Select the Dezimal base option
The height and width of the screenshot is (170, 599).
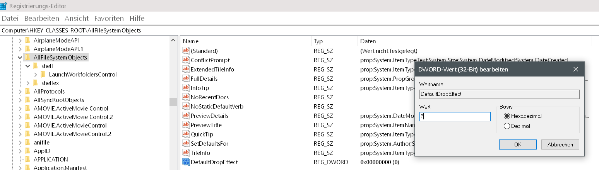pos(507,126)
